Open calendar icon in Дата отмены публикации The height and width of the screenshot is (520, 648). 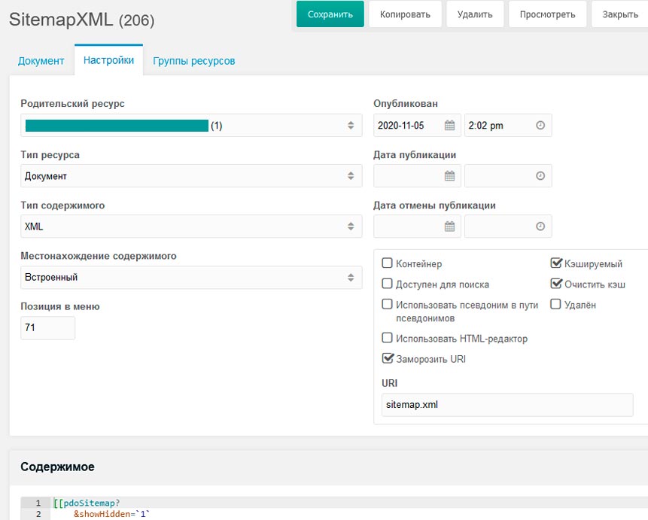[x=449, y=226]
